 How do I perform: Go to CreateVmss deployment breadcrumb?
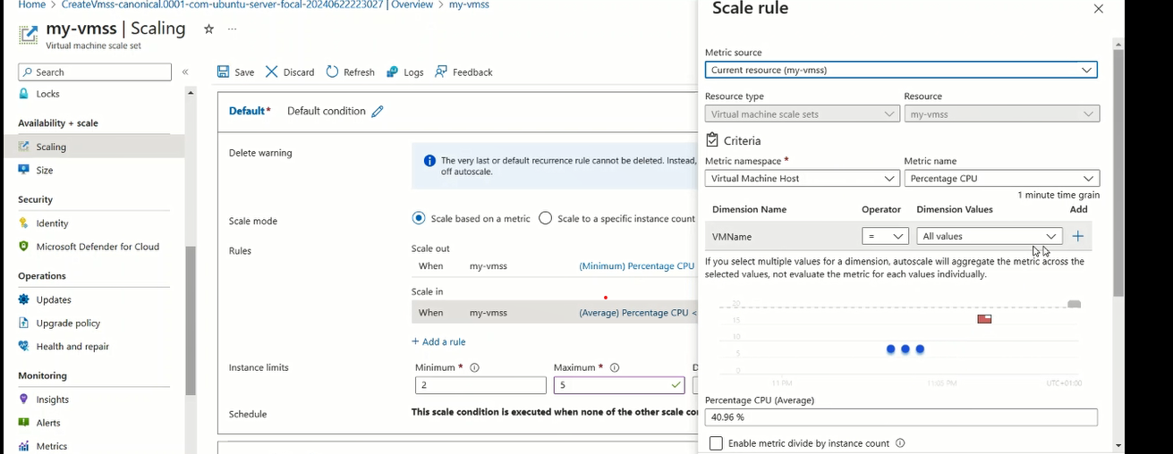[x=222, y=5]
